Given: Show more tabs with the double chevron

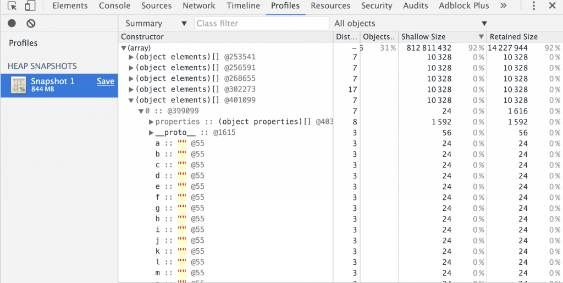Looking at the screenshot, I should click(x=504, y=6).
